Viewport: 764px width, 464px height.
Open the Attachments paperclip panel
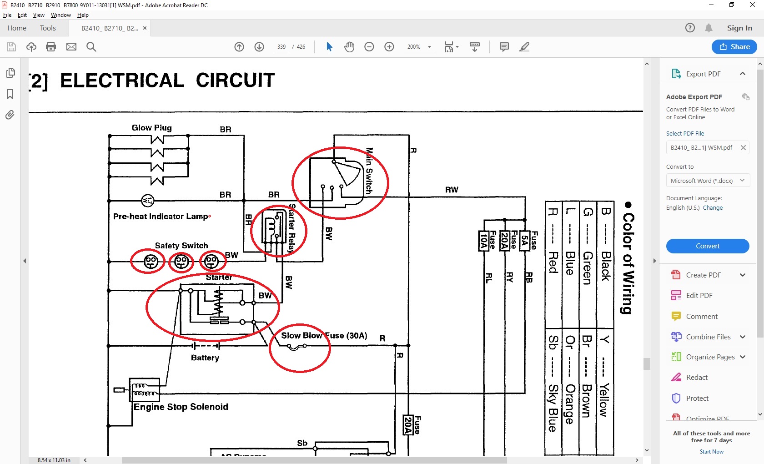click(10, 115)
